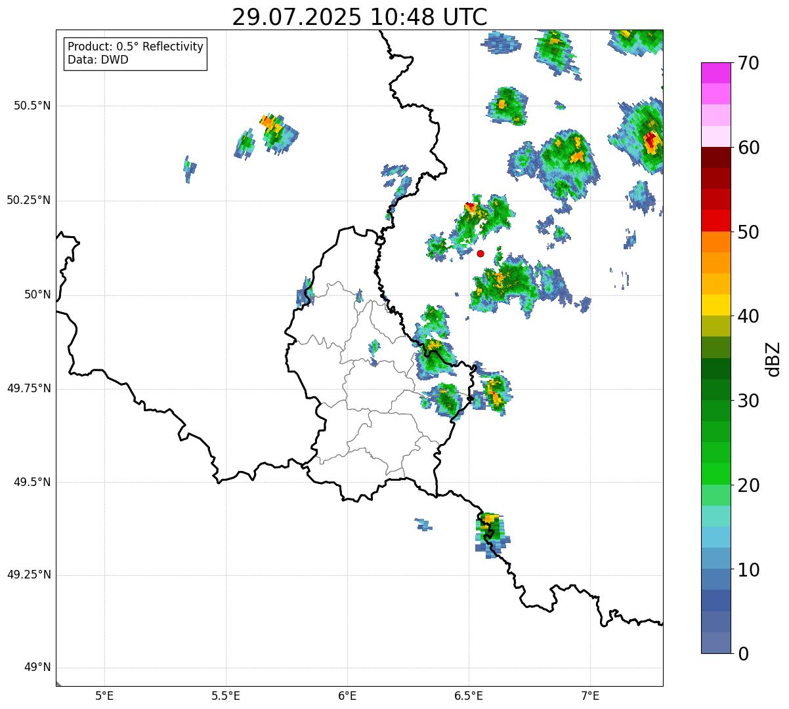Viewport: 789px width, 709px height.
Task: Click the longitude label 6.5°E
Action: tap(469, 695)
